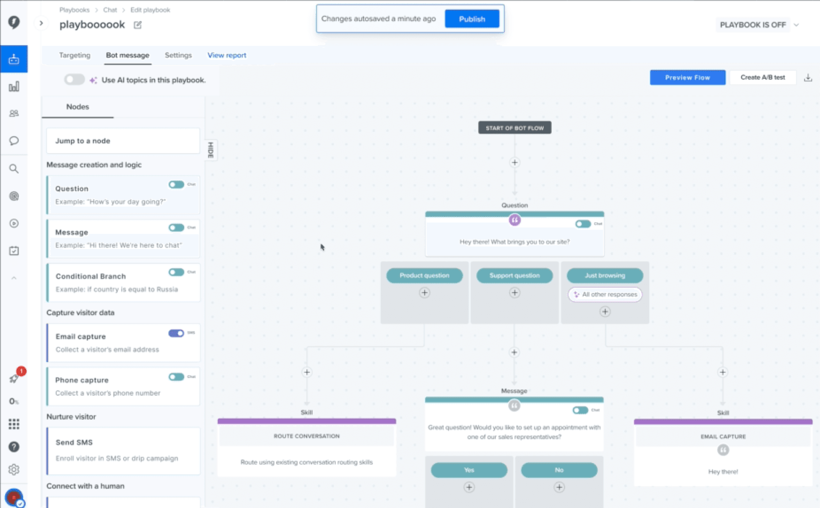Open the chatbot icon in left sidebar
820x508 pixels.
(x=14, y=59)
